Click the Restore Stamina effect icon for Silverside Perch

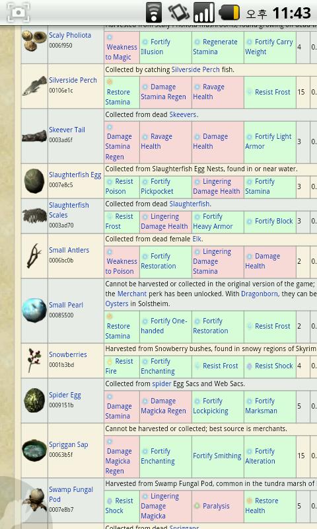tap(110, 81)
